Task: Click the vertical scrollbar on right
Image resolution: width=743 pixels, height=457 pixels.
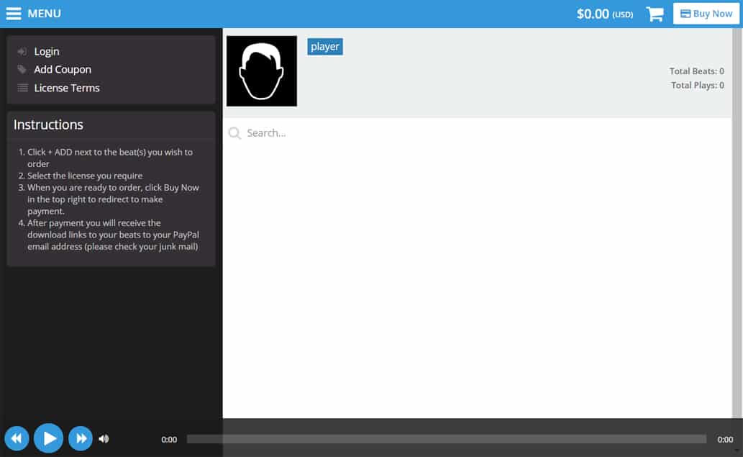Action: [737, 216]
